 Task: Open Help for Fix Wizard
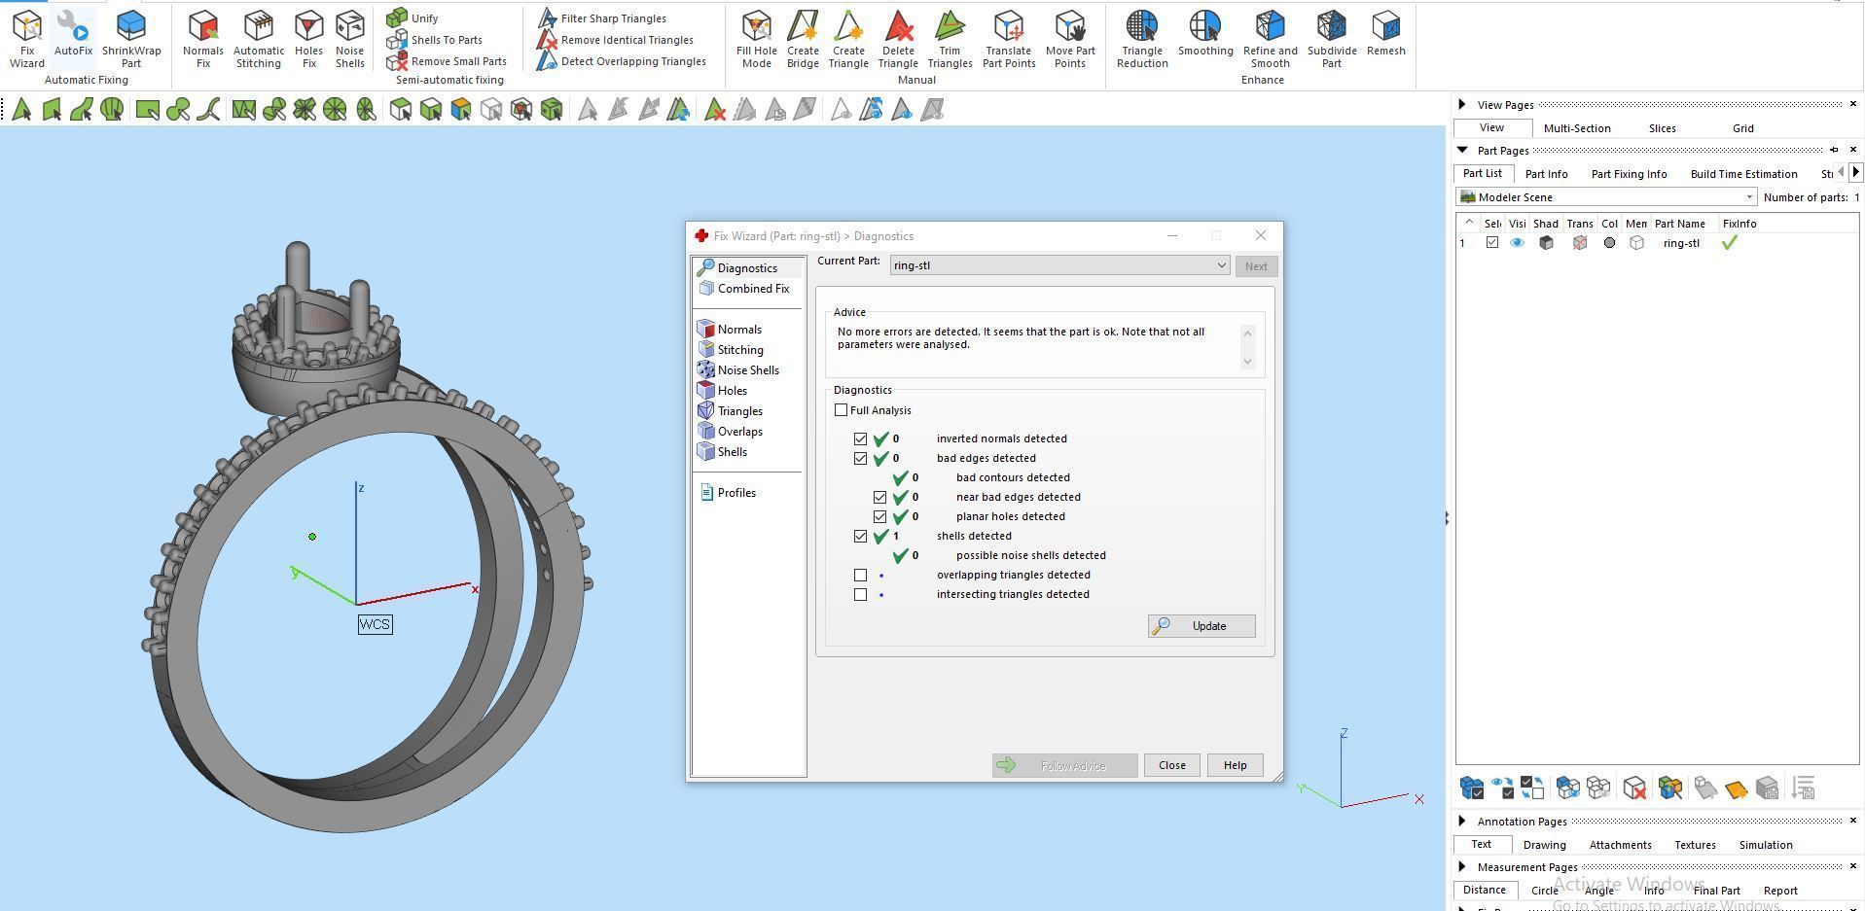[x=1235, y=765]
